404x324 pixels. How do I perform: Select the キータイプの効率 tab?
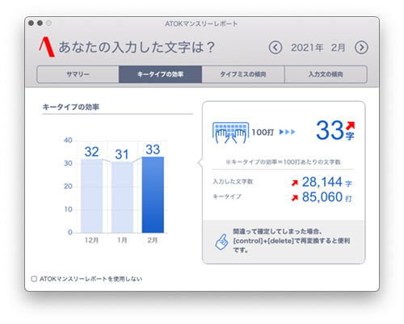[x=160, y=74]
